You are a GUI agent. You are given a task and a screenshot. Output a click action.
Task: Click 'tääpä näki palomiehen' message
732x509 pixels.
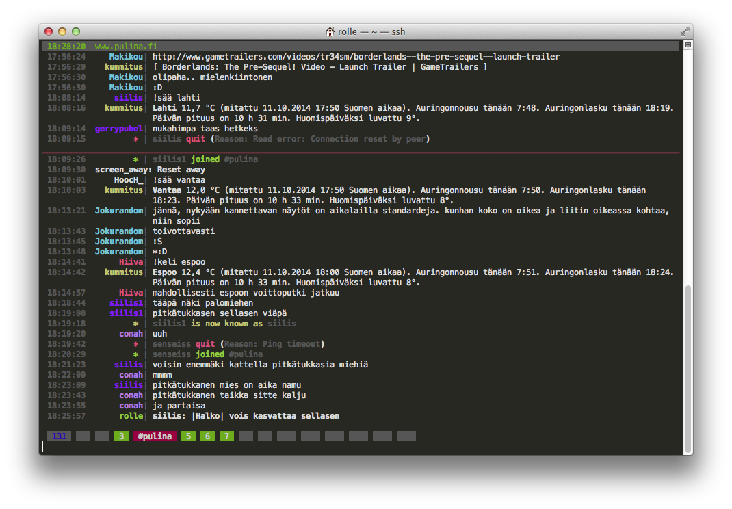coord(202,303)
